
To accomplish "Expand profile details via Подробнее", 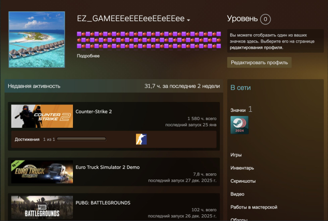I will (x=88, y=55).
